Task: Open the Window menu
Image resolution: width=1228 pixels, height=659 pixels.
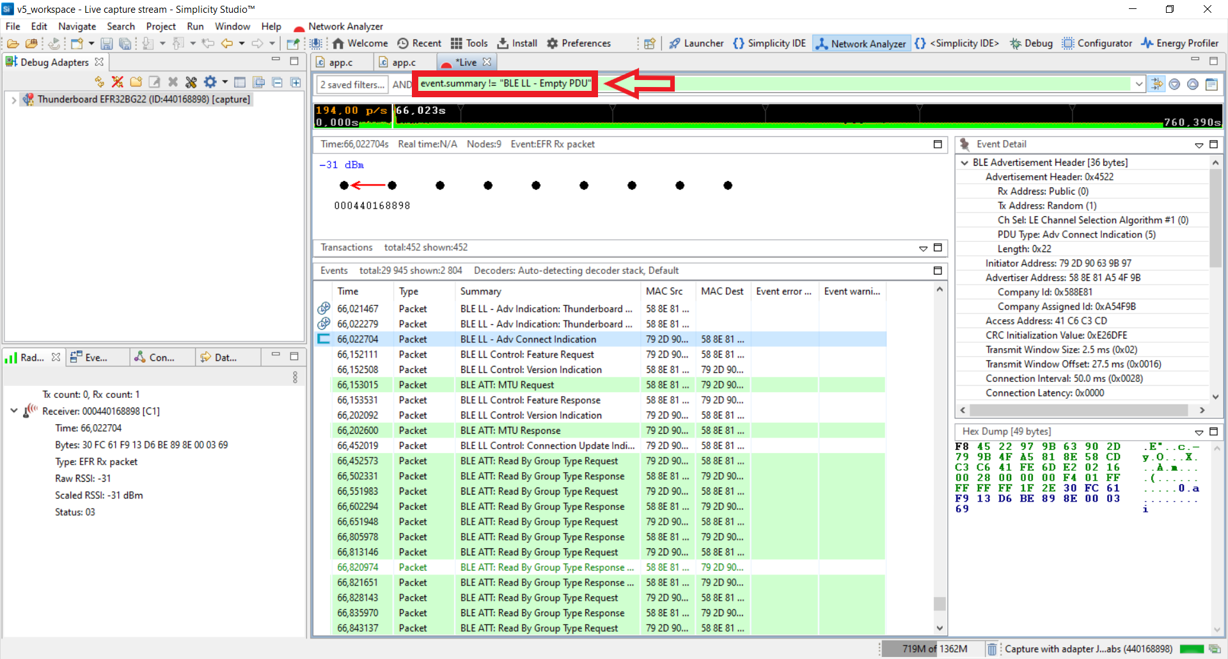Action: pyautogui.click(x=232, y=26)
